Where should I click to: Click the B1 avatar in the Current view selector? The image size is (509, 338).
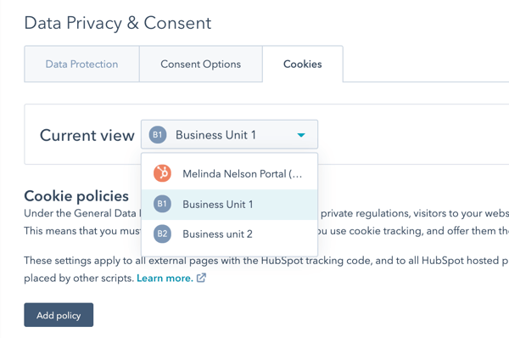158,134
